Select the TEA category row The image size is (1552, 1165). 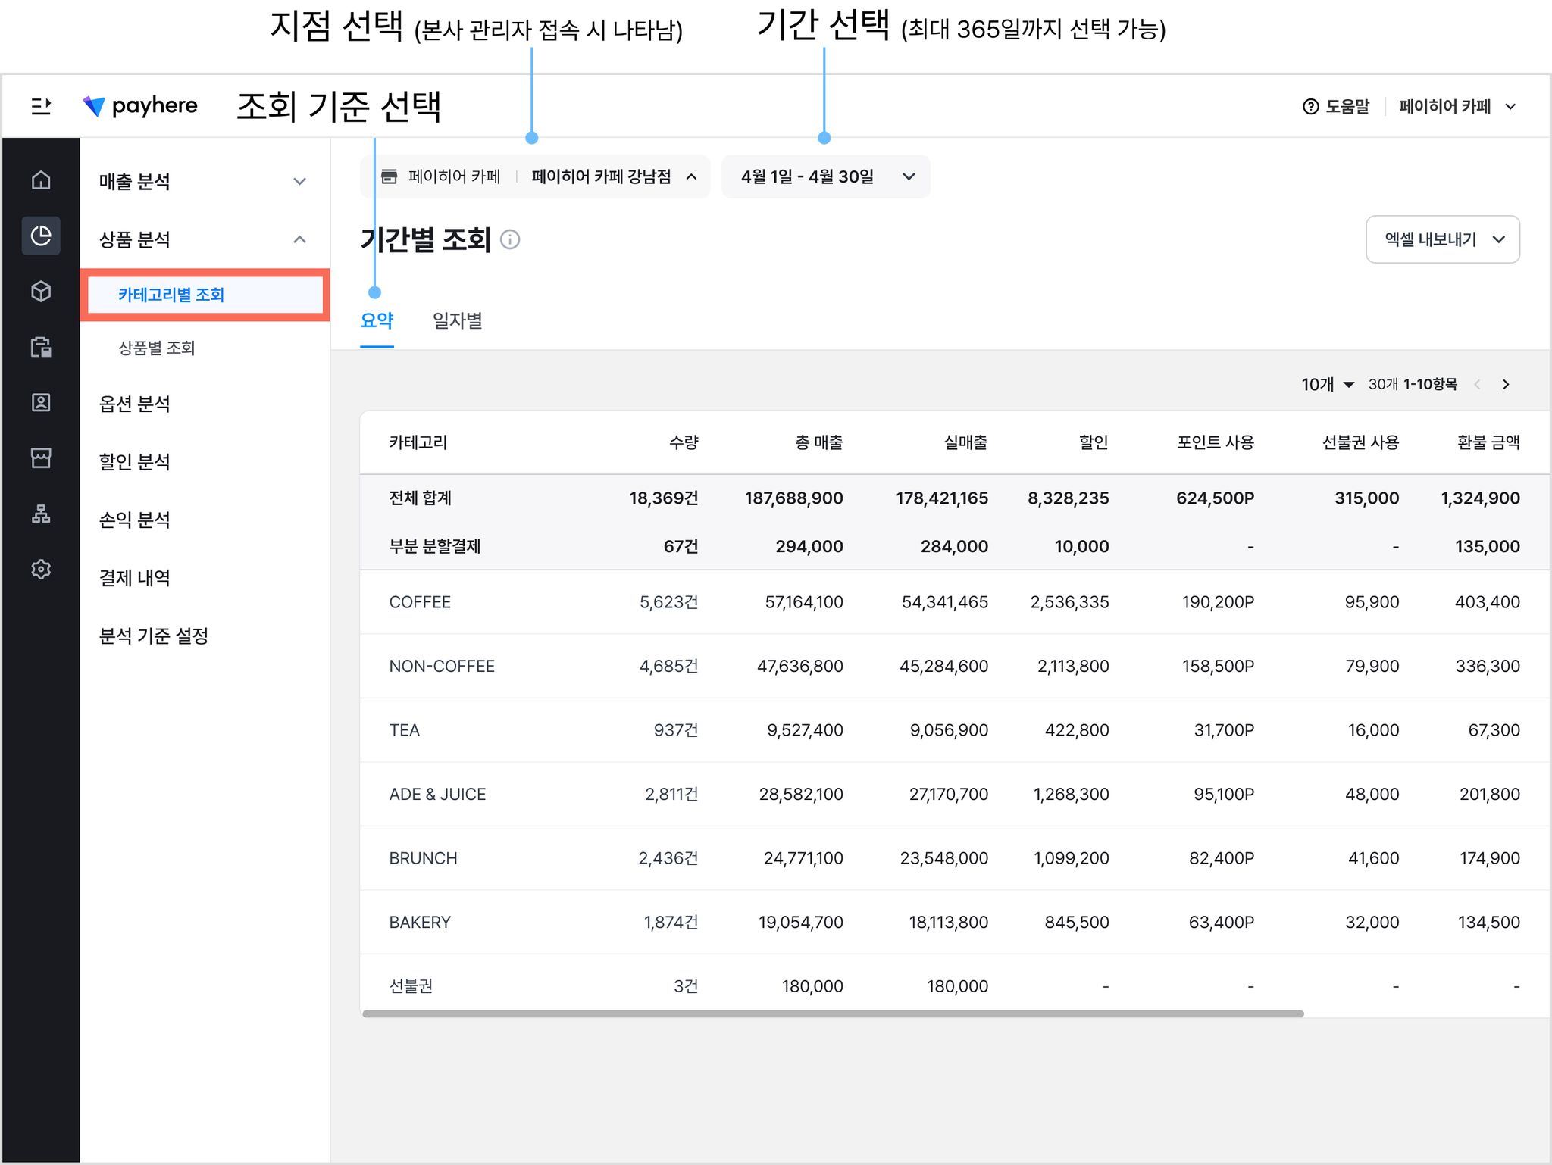[955, 730]
